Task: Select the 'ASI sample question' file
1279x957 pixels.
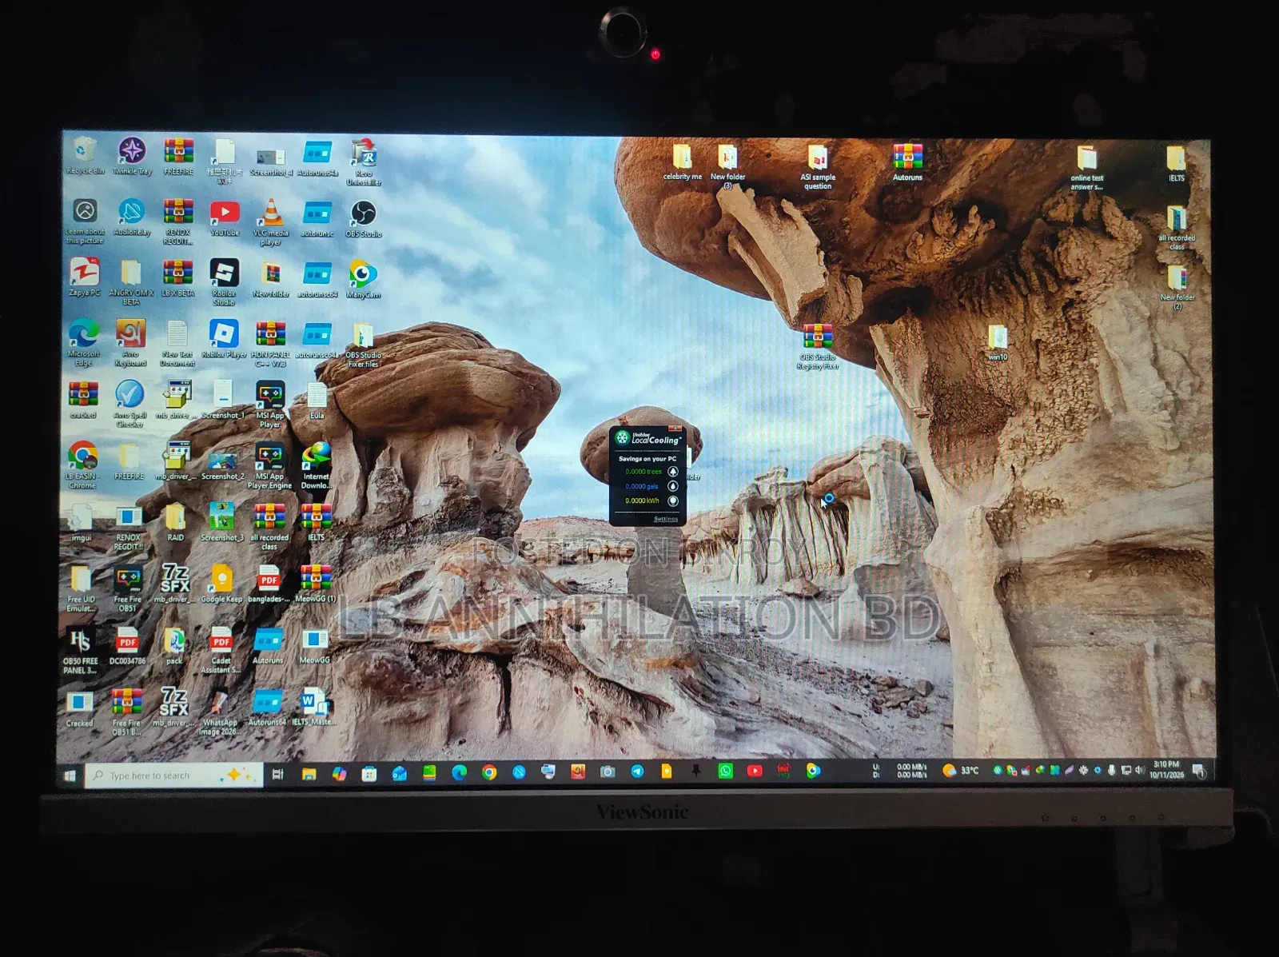Action: click(817, 167)
